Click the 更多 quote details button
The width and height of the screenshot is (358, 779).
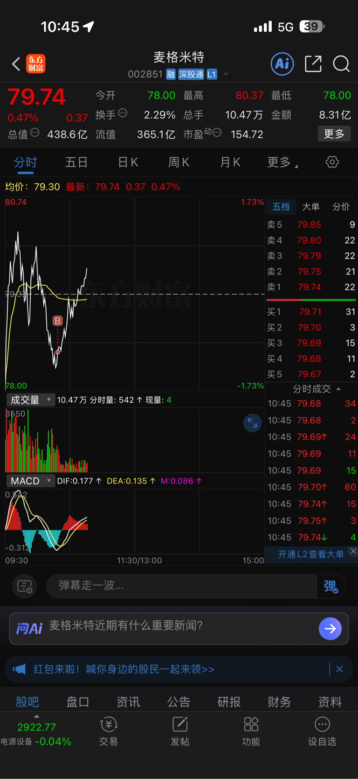click(x=334, y=134)
